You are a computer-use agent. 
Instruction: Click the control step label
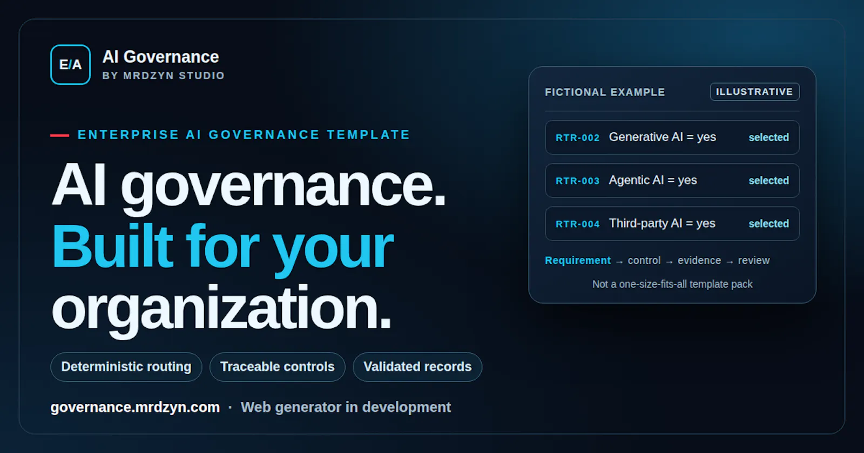pyautogui.click(x=644, y=260)
